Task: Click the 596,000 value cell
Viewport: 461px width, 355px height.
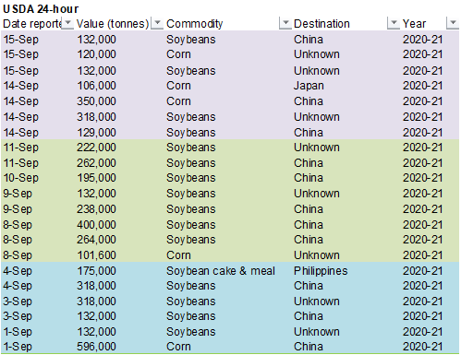Action: point(96,347)
